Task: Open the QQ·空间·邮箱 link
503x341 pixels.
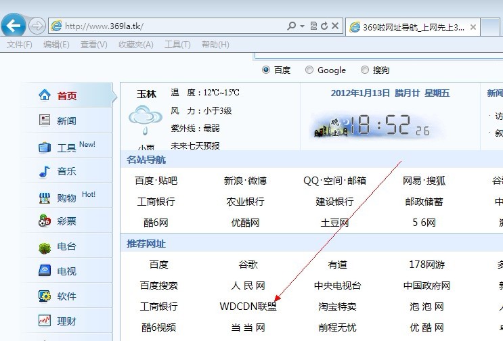Action: tap(334, 181)
